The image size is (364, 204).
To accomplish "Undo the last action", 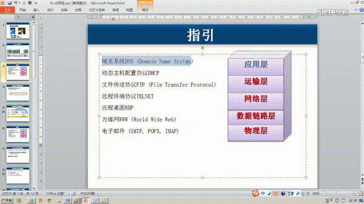I will (x=15, y=3).
